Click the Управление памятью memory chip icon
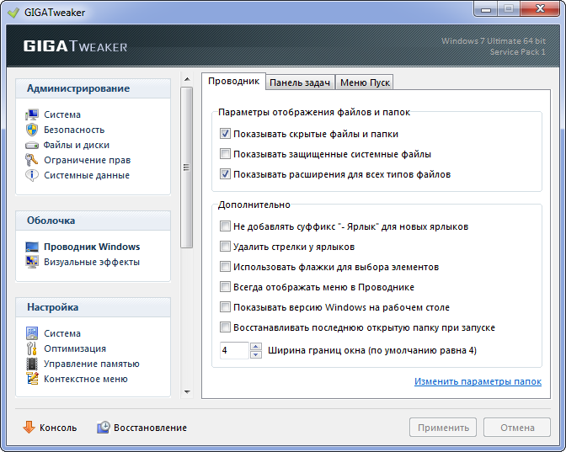The height and width of the screenshot is (452, 566). [32, 364]
